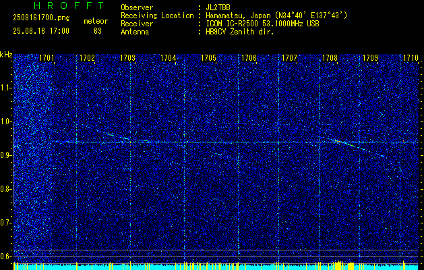Click the date stamp 25.08.16 17:00

[x=41, y=31]
